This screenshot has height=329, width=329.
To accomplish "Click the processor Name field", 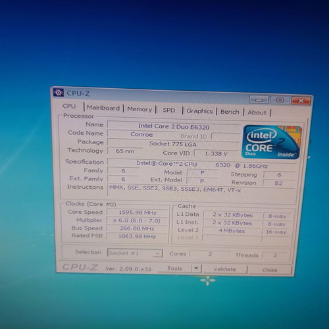I will [174, 126].
